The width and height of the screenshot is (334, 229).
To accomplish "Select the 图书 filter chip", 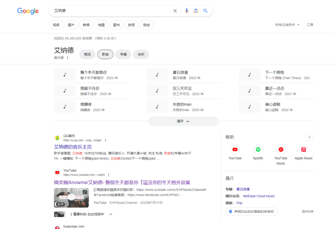I will pos(116,25).
